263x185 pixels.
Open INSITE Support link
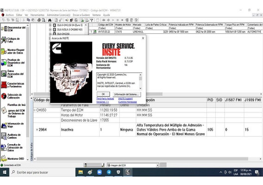pos(125,99)
